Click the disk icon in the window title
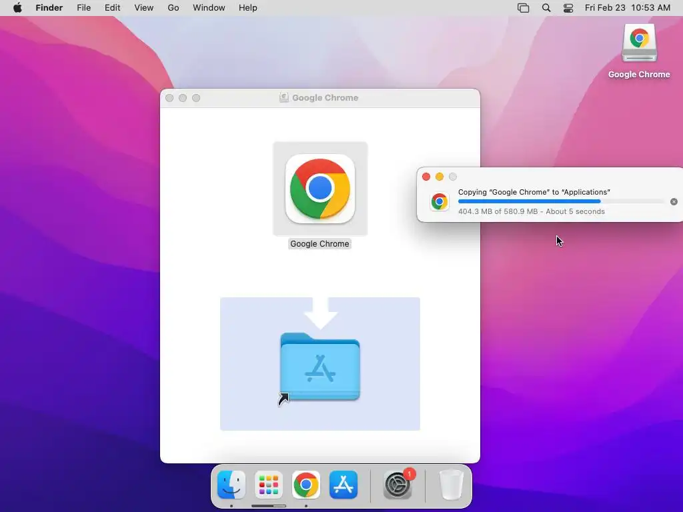The height and width of the screenshot is (512, 683). (284, 97)
